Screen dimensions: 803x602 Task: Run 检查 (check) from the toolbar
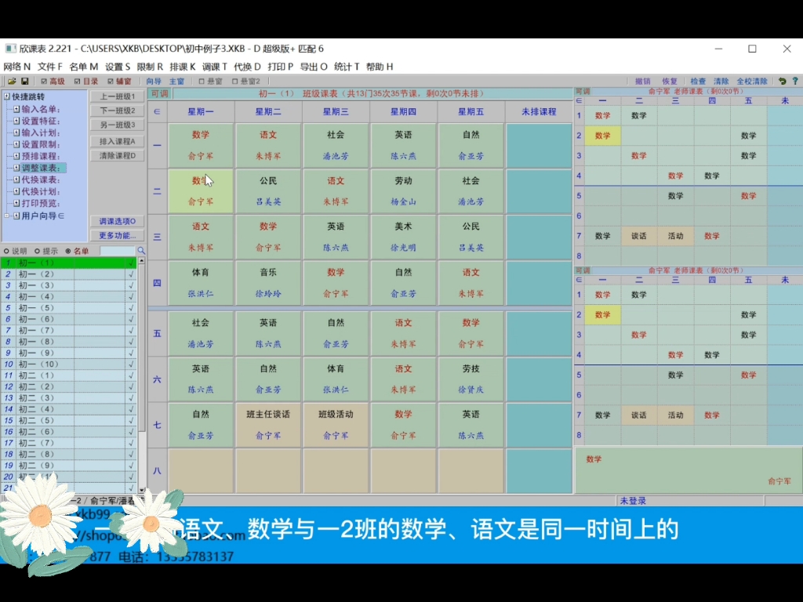point(698,81)
